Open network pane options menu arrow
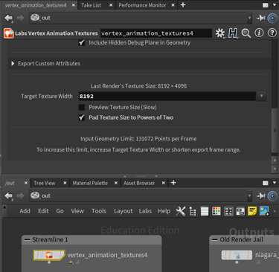The image size is (279, 272). 275,183
